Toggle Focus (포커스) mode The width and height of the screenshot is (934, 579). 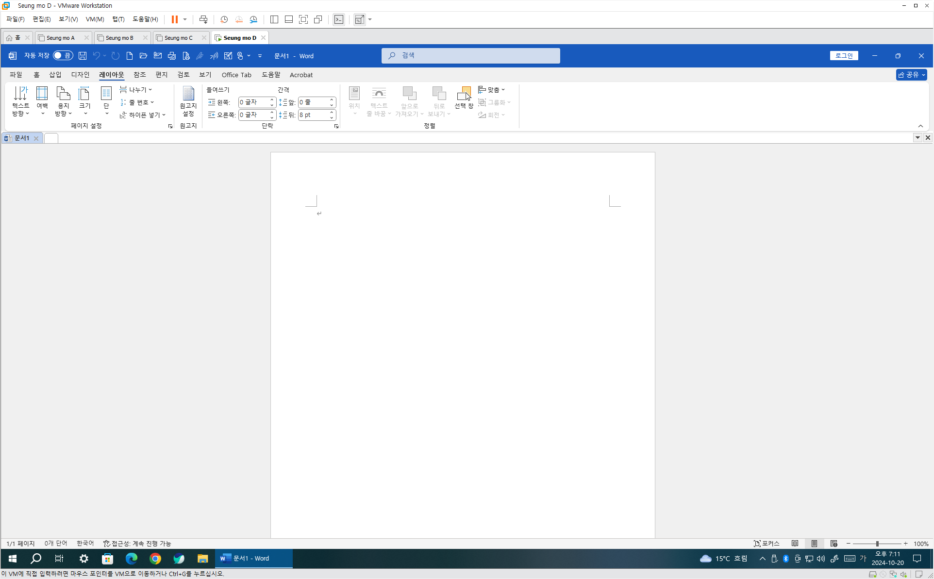coord(767,544)
